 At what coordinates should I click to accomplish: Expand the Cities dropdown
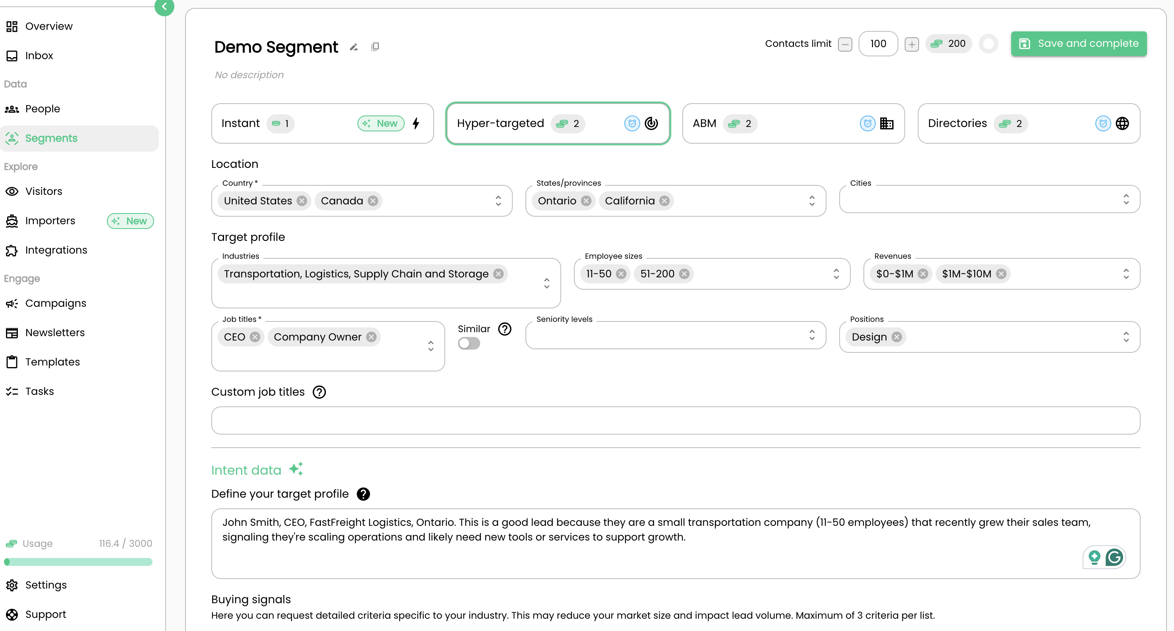pyautogui.click(x=1126, y=199)
